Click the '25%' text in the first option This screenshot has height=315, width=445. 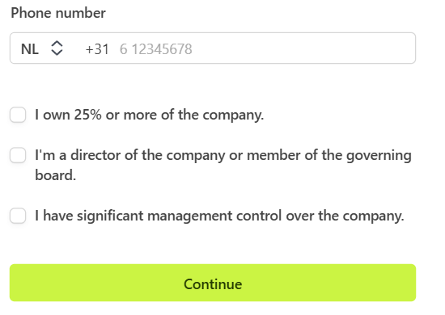87,115
